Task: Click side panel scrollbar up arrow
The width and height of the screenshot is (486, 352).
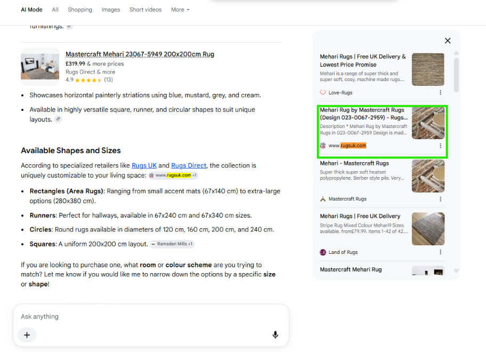Action: coord(456,53)
